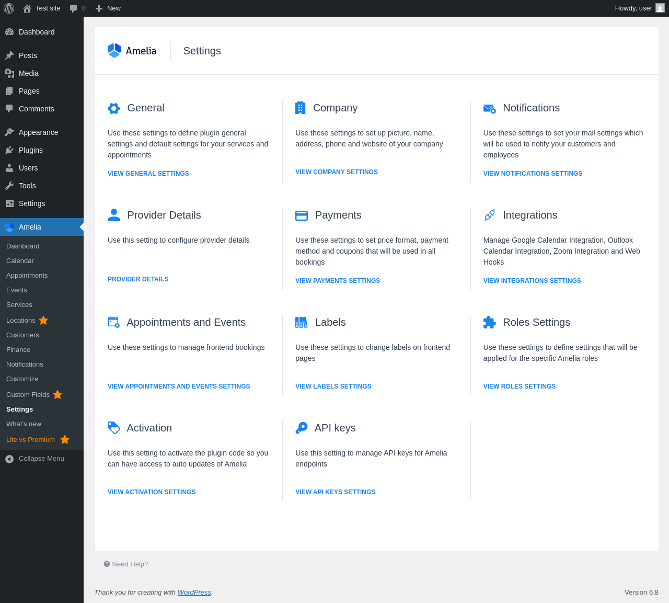This screenshot has width=669, height=603.
Task: Open Posts in the sidebar
Action: click(42, 55)
